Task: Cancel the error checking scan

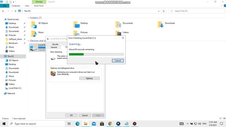Action: 118,61
